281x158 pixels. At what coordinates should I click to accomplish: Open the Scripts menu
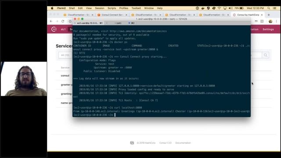112,8
